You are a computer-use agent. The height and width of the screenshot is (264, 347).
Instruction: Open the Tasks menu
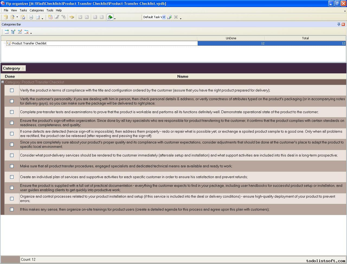coord(23,10)
